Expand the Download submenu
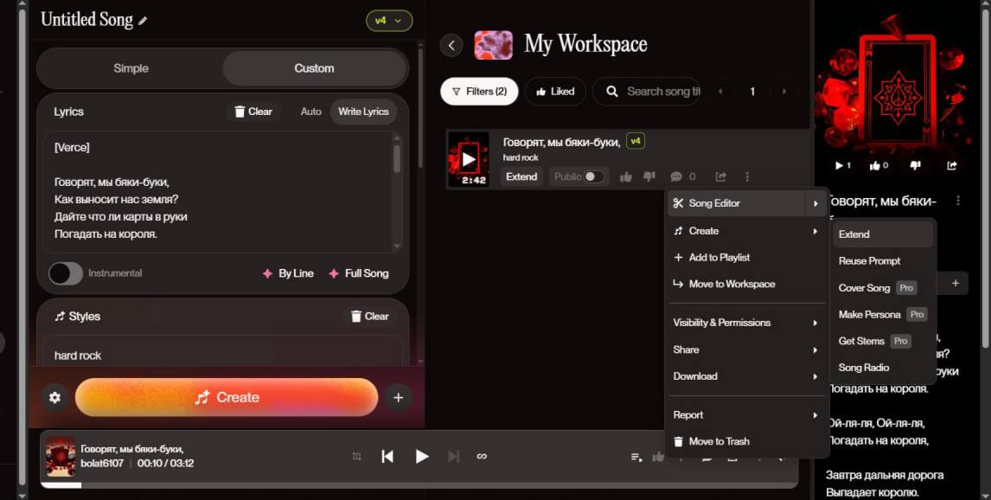 747,377
